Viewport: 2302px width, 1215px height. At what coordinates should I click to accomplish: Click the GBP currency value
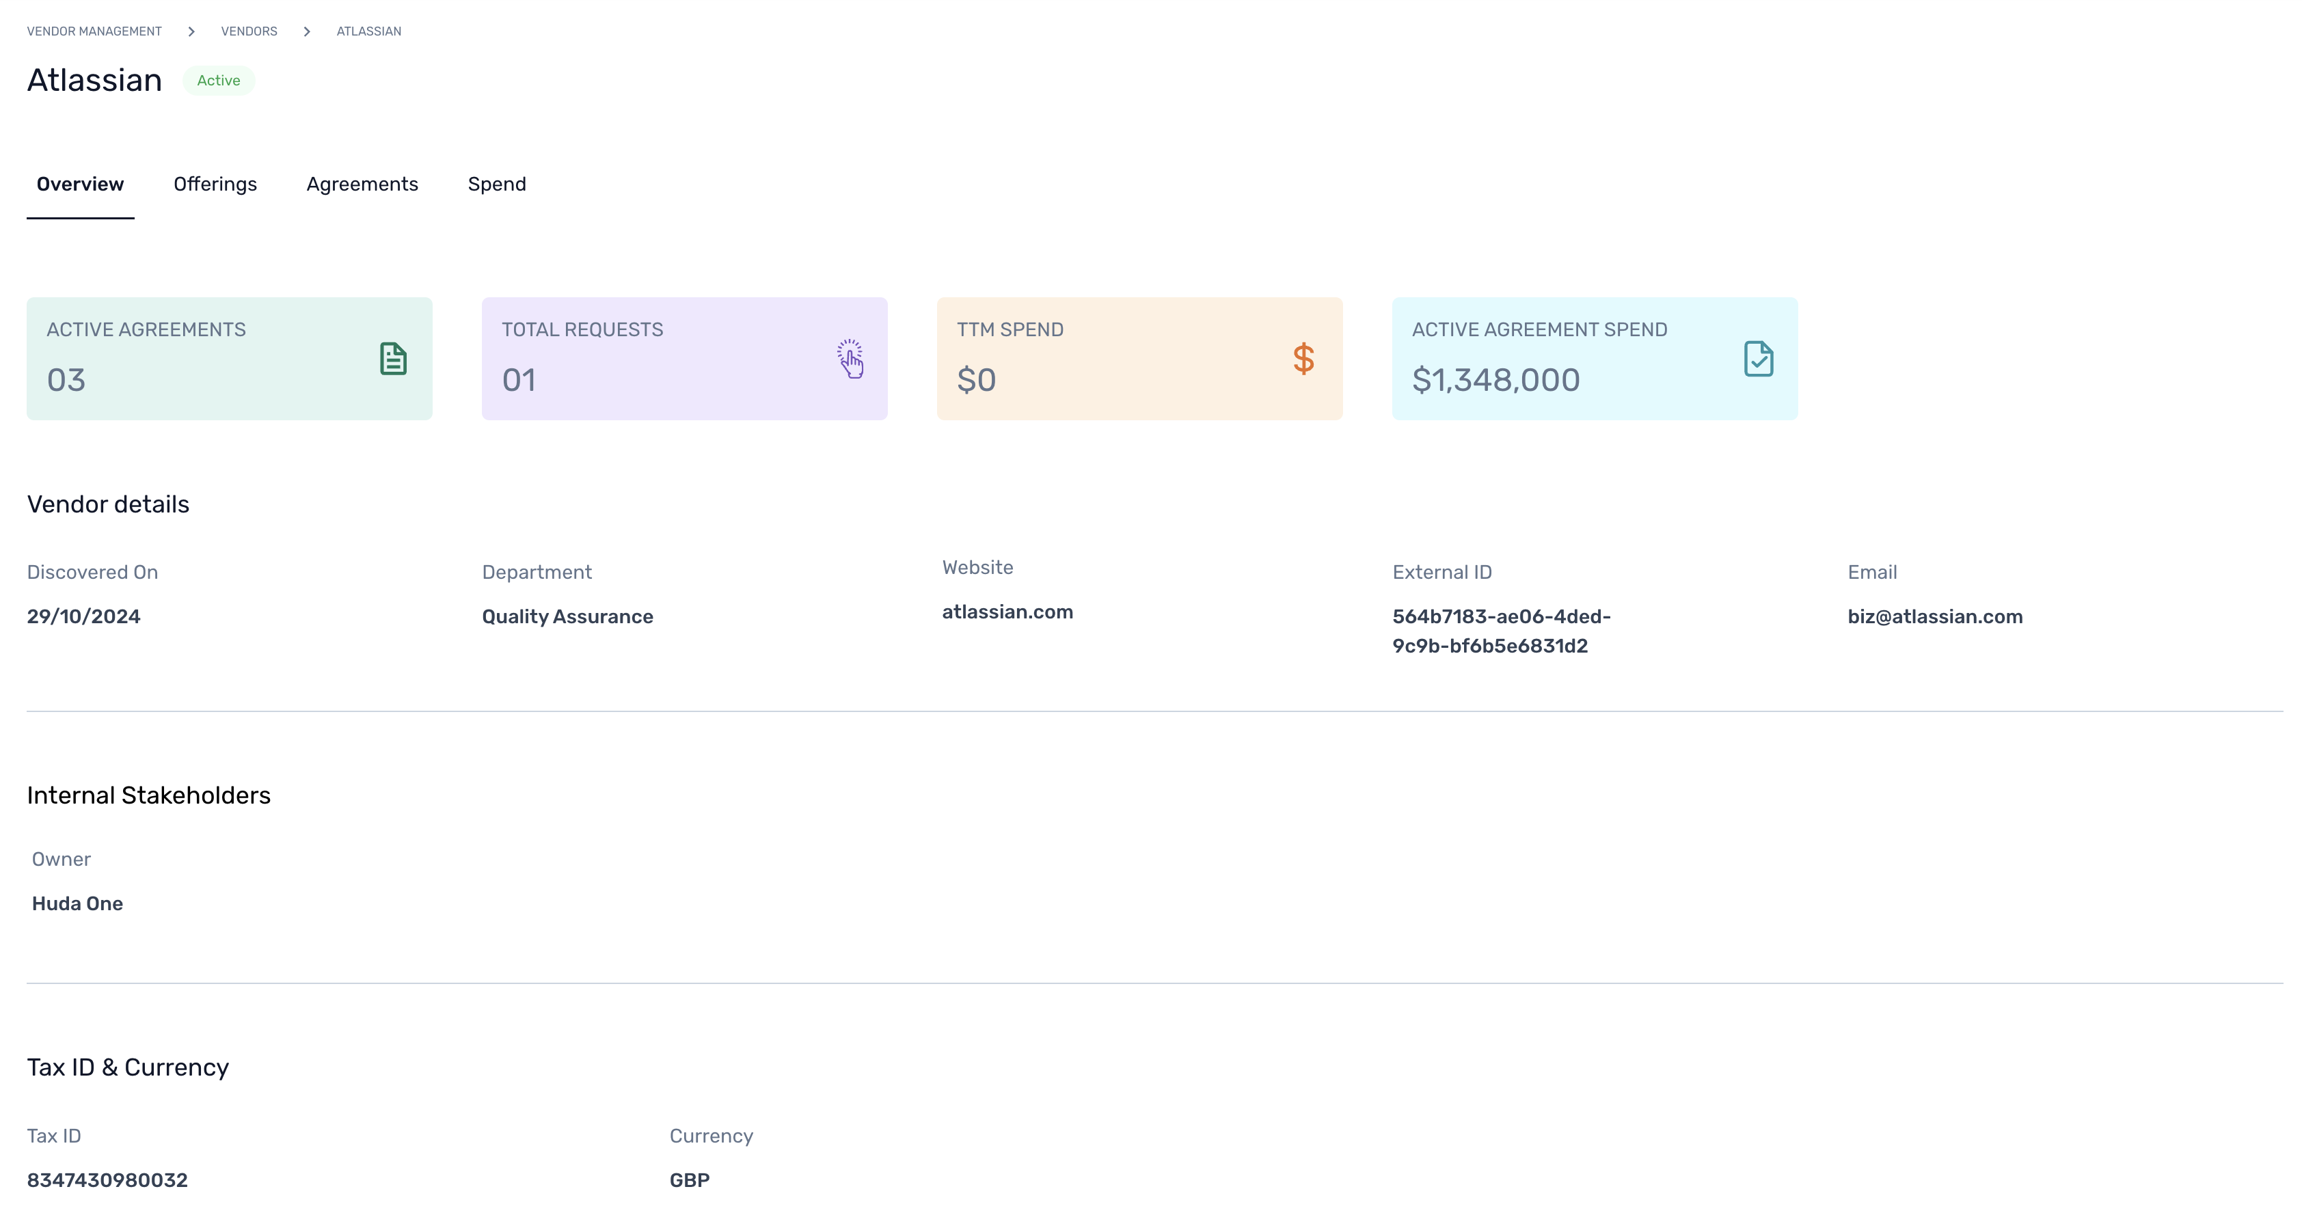click(x=690, y=1180)
